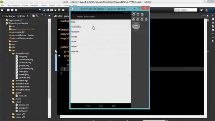Select main.xml under layout folder

coord(23,96)
